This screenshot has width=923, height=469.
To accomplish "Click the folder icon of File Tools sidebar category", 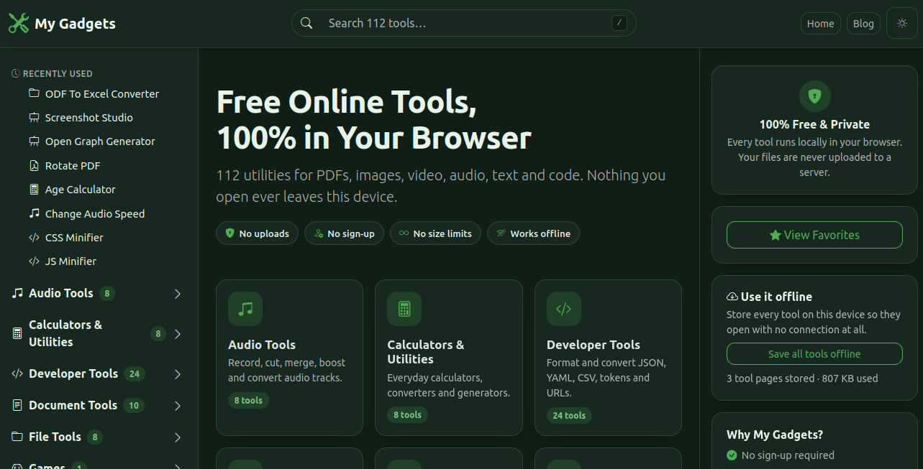I will [18, 437].
